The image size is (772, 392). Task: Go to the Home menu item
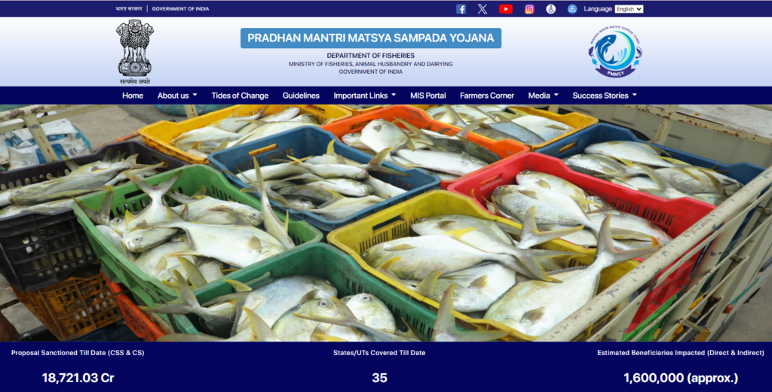pos(133,96)
